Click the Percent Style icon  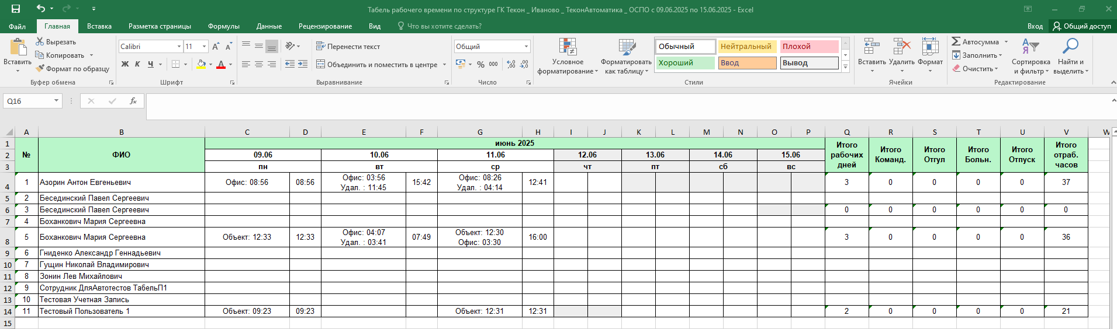tap(480, 64)
